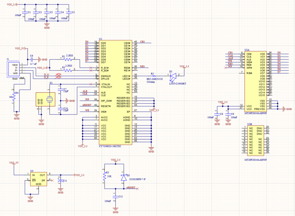The height and width of the screenshot is (216, 295).
Task: Select the WP_SW# pin name on U1
Action: click(x=106, y=101)
